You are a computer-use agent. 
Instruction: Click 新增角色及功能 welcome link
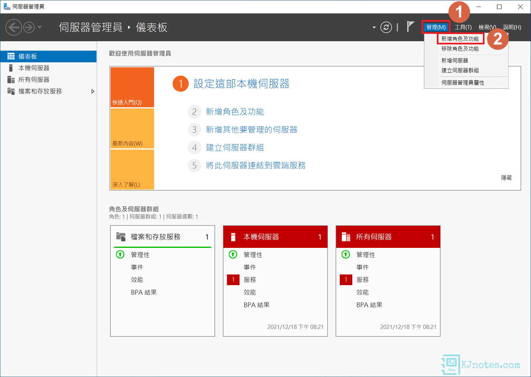(x=235, y=112)
